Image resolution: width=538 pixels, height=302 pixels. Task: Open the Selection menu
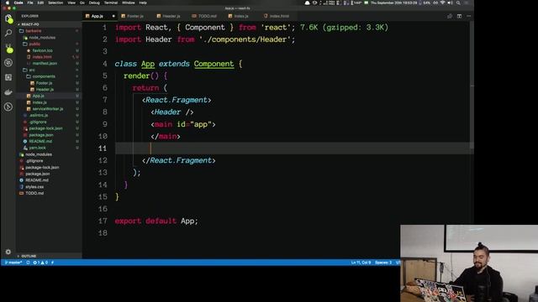coord(55,3)
